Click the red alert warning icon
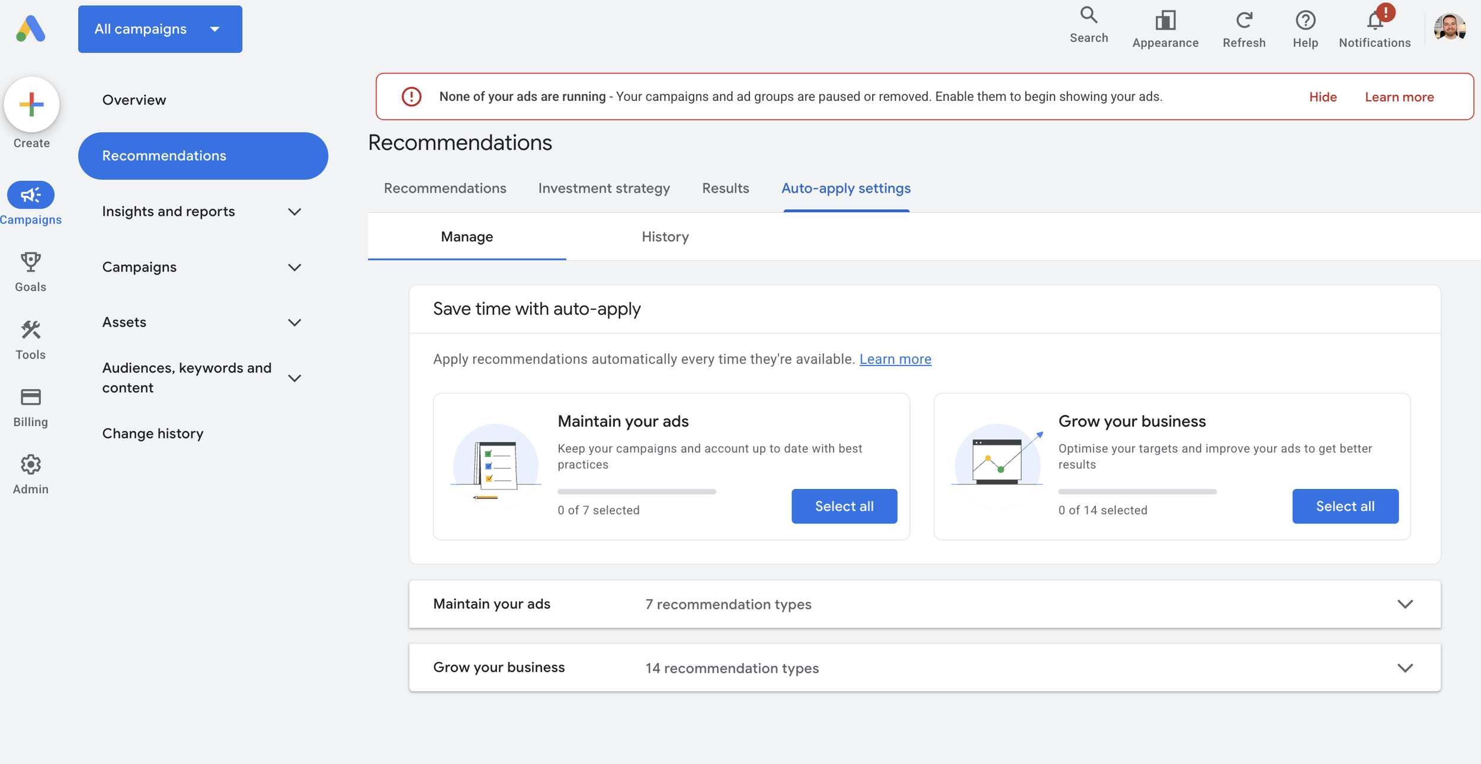This screenshot has height=764, width=1481. coord(411,97)
